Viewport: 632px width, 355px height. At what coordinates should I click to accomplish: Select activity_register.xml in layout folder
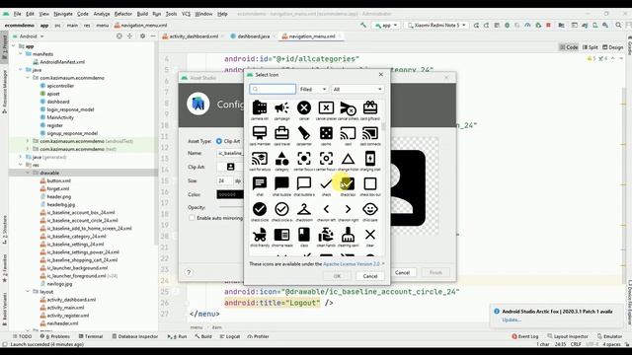[x=67, y=316]
